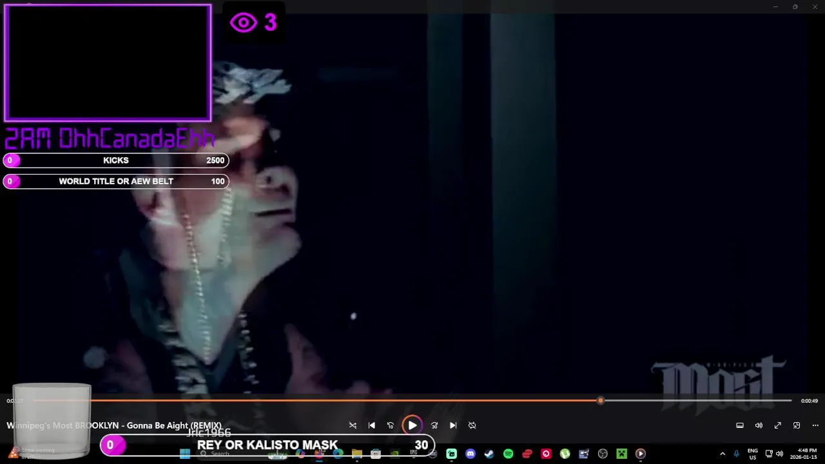Image resolution: width=825 pixels, height=464 pixels.
Task: Toggle repeat mode
Action: point(472,425)
